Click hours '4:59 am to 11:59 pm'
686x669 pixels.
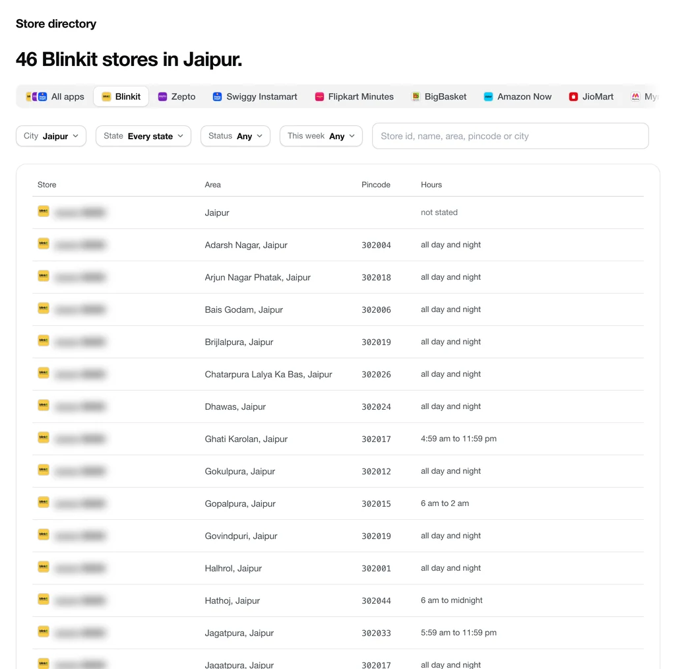tap(458, 439)
